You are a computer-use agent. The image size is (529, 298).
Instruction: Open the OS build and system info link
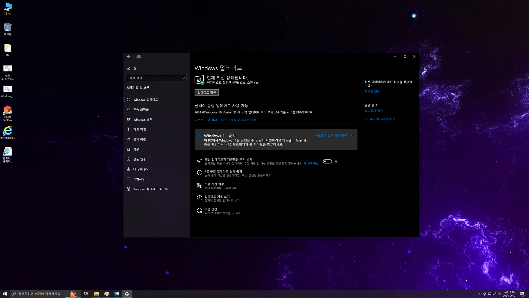(380, 119)
